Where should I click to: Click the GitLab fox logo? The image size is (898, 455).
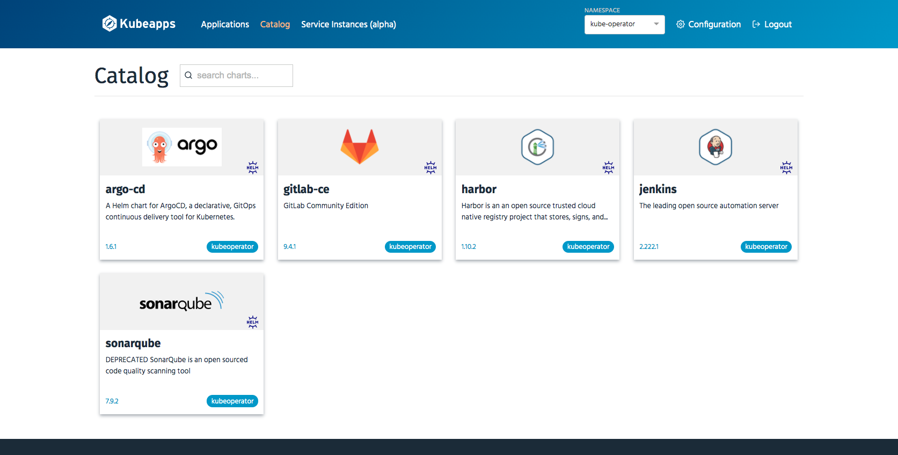tap(360, 146)
